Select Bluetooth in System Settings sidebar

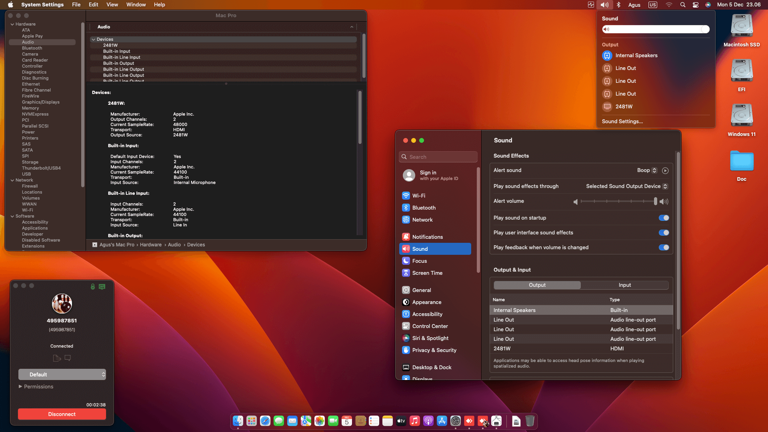point(424,208)
